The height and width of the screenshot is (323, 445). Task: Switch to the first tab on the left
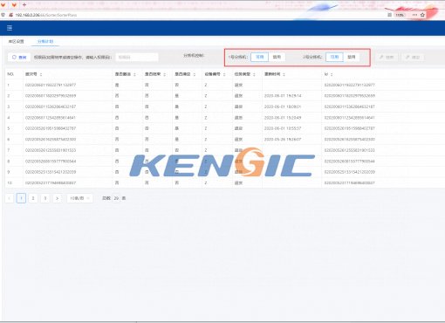click(16, 41)
